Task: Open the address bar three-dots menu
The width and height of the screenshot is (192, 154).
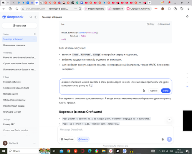Action: 76,9
